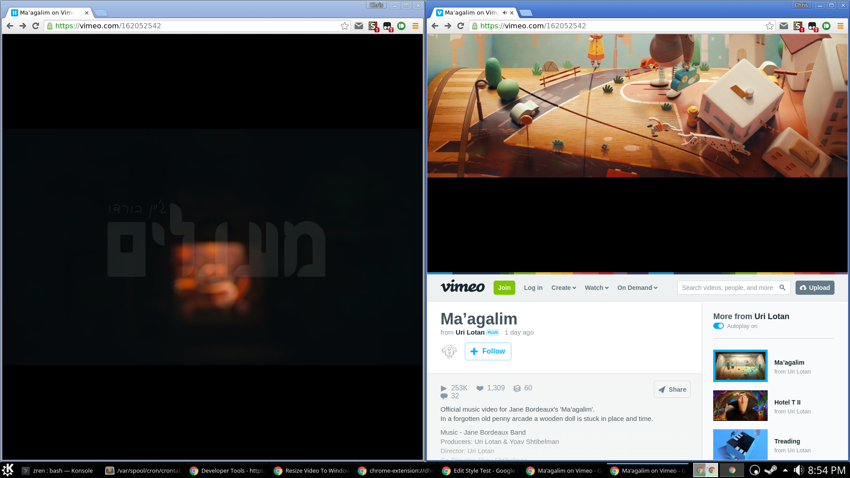
Task: Toggle the Autoplay switch off
Action: [x=718, y=326]
